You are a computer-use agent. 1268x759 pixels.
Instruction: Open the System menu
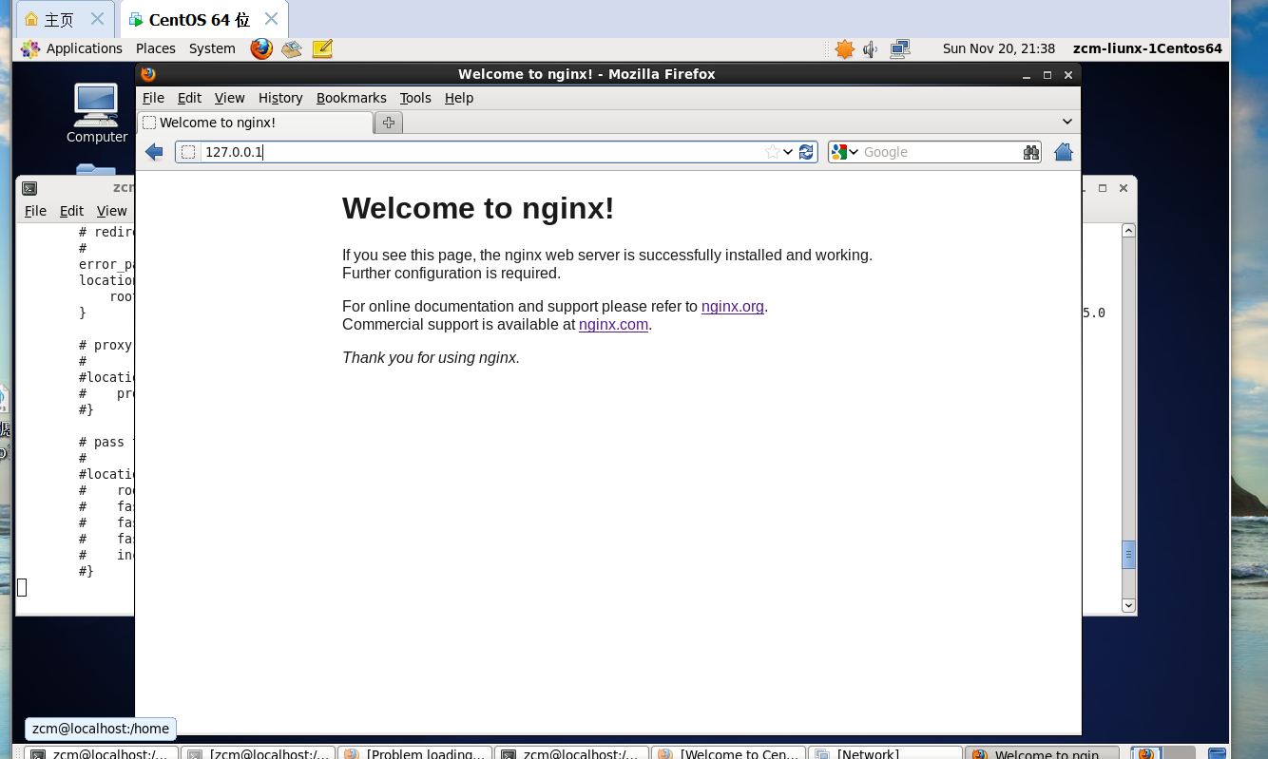pos(212,48)
